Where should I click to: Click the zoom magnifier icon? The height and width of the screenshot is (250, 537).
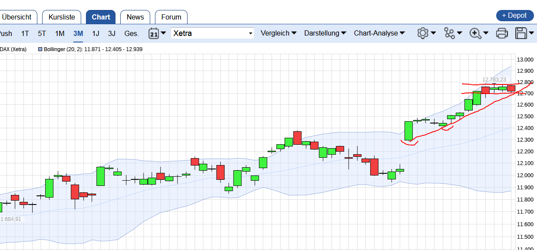tap(476, 33)
